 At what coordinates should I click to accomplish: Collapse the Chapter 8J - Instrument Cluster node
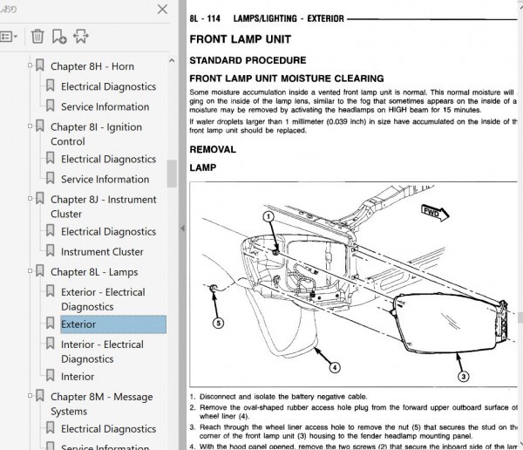pyautogui.click(x=30, y=198)
